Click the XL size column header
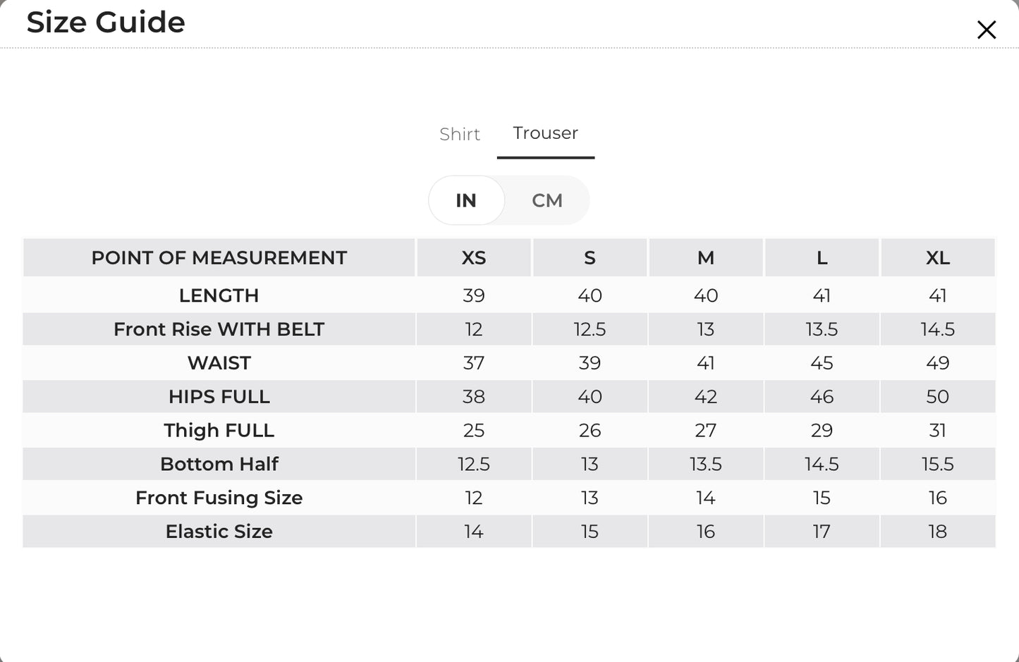 click(x=938, y=258)
